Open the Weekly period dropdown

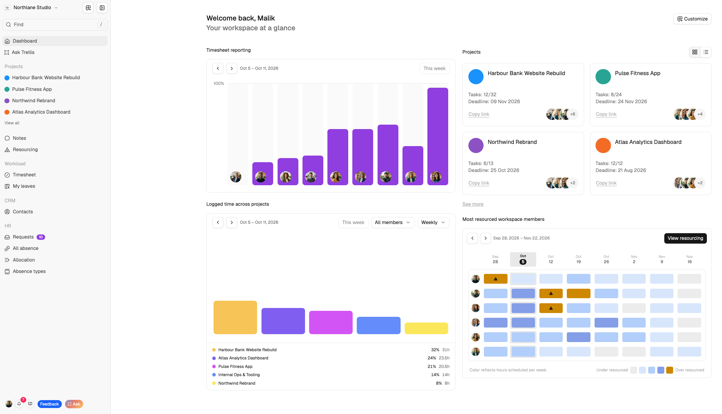433,222
